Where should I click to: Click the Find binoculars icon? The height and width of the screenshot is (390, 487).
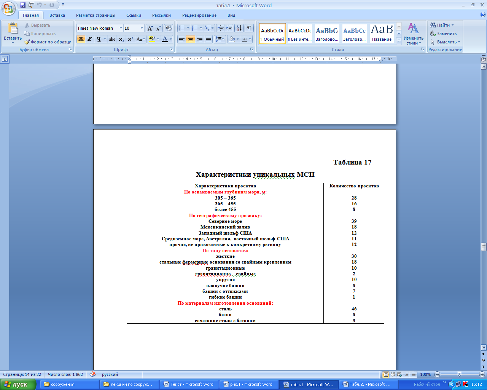(433, 25)
